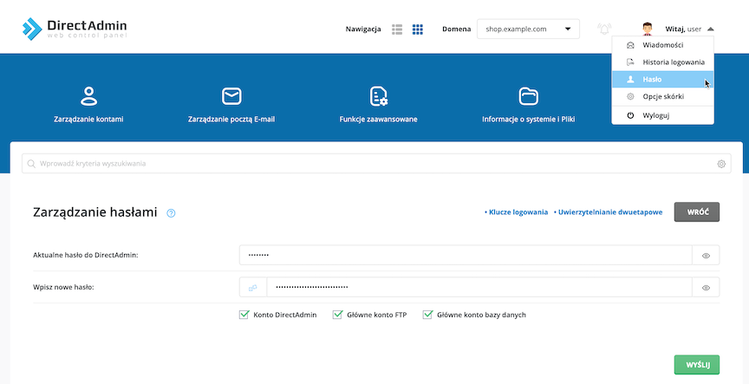Image resolution: width=749 pixels, height=384 pixels.
Task: Open search settings gear icon
Action: coord(721,164)
